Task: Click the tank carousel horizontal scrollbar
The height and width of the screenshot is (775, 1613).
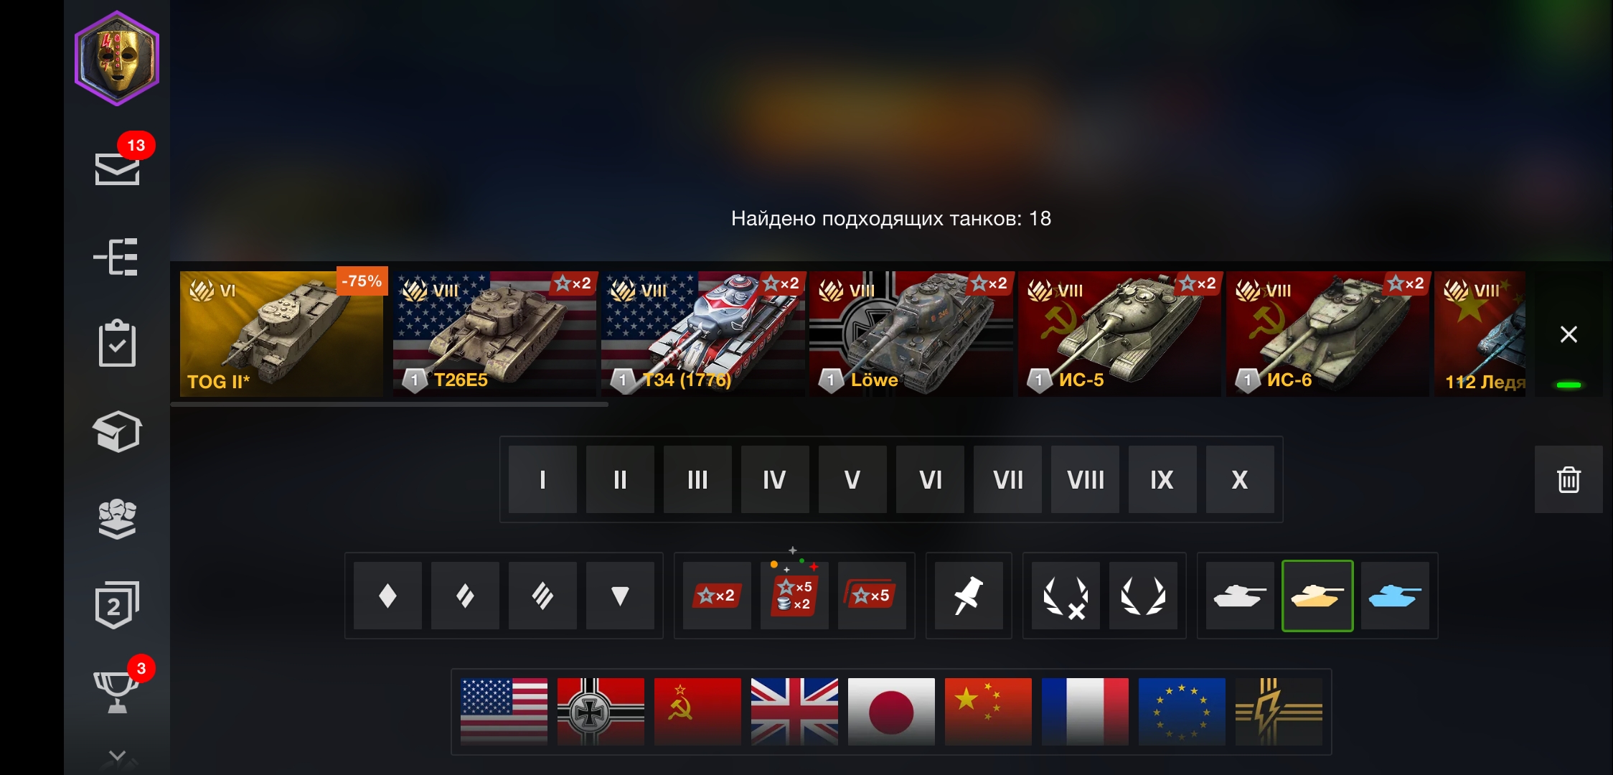Action: (390, 405)
